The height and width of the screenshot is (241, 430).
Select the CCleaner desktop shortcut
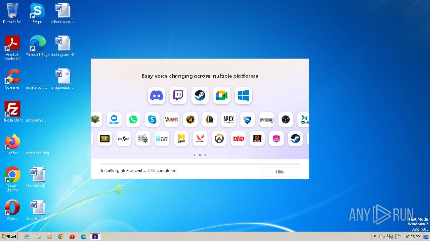[12, 79]
